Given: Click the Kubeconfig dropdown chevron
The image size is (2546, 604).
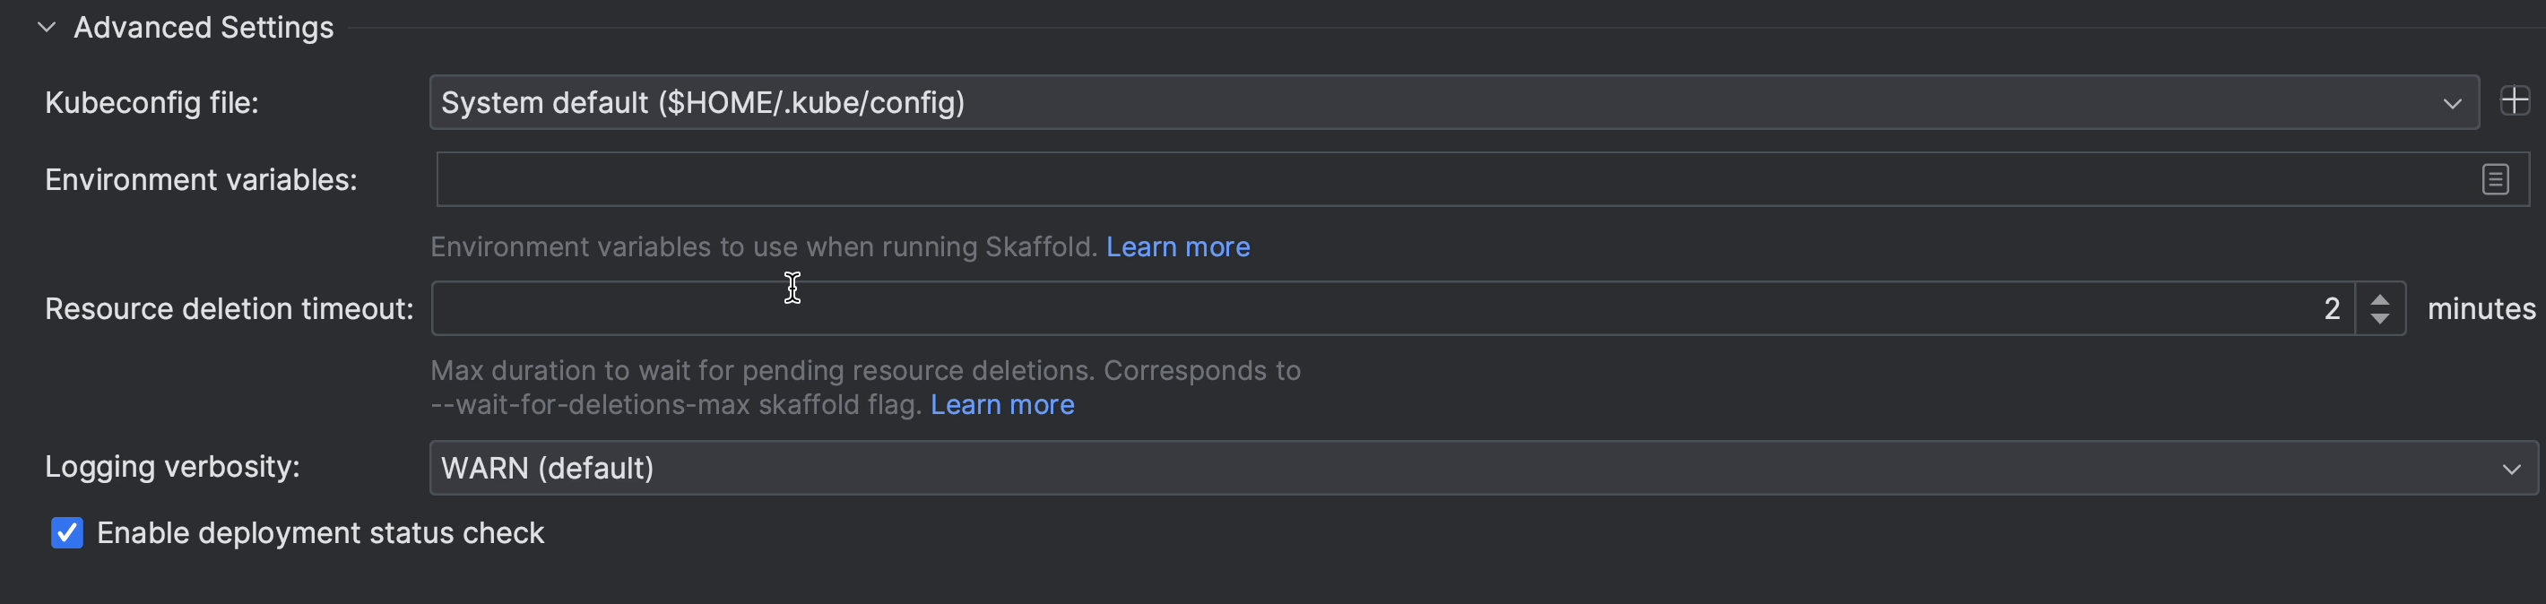Looking at the screenshot, I should click(x=2453, y=102).
